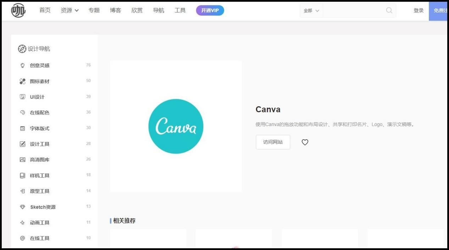
Task: Click the heart favorite icon beside 访问网站
Action: [x=305, y=142]
